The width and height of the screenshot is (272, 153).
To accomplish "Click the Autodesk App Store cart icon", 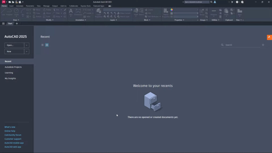I will pos(232,2).
